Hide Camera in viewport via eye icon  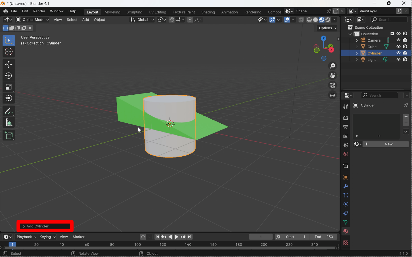pos(399,40)
